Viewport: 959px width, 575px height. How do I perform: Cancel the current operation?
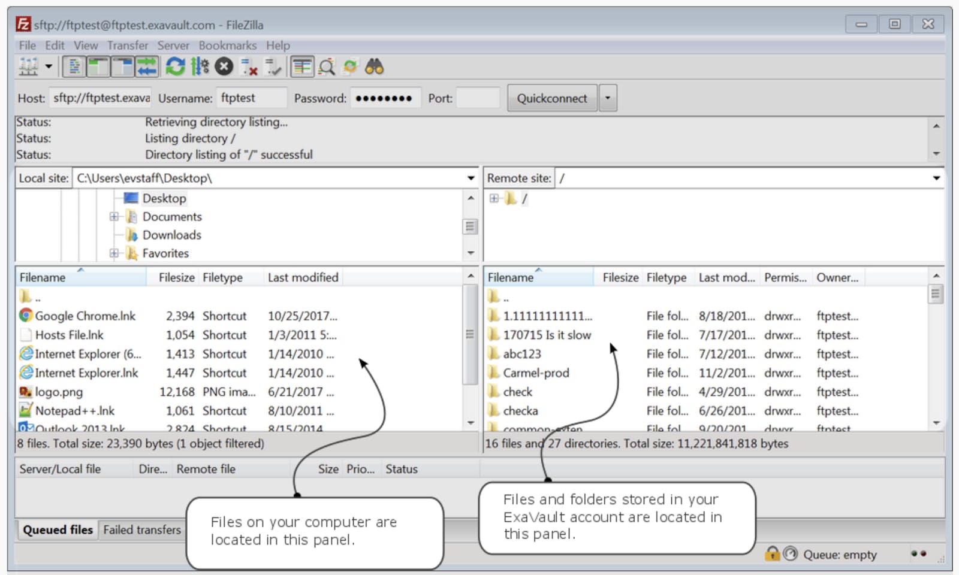pos(223,66)
